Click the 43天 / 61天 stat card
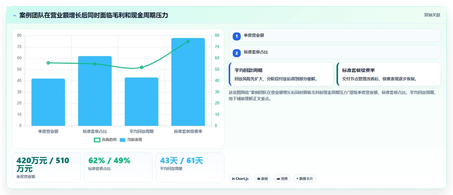 pos(190,167)
